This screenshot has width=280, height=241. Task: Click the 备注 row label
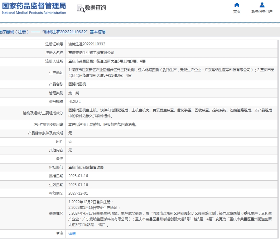(x=60, y=159)
